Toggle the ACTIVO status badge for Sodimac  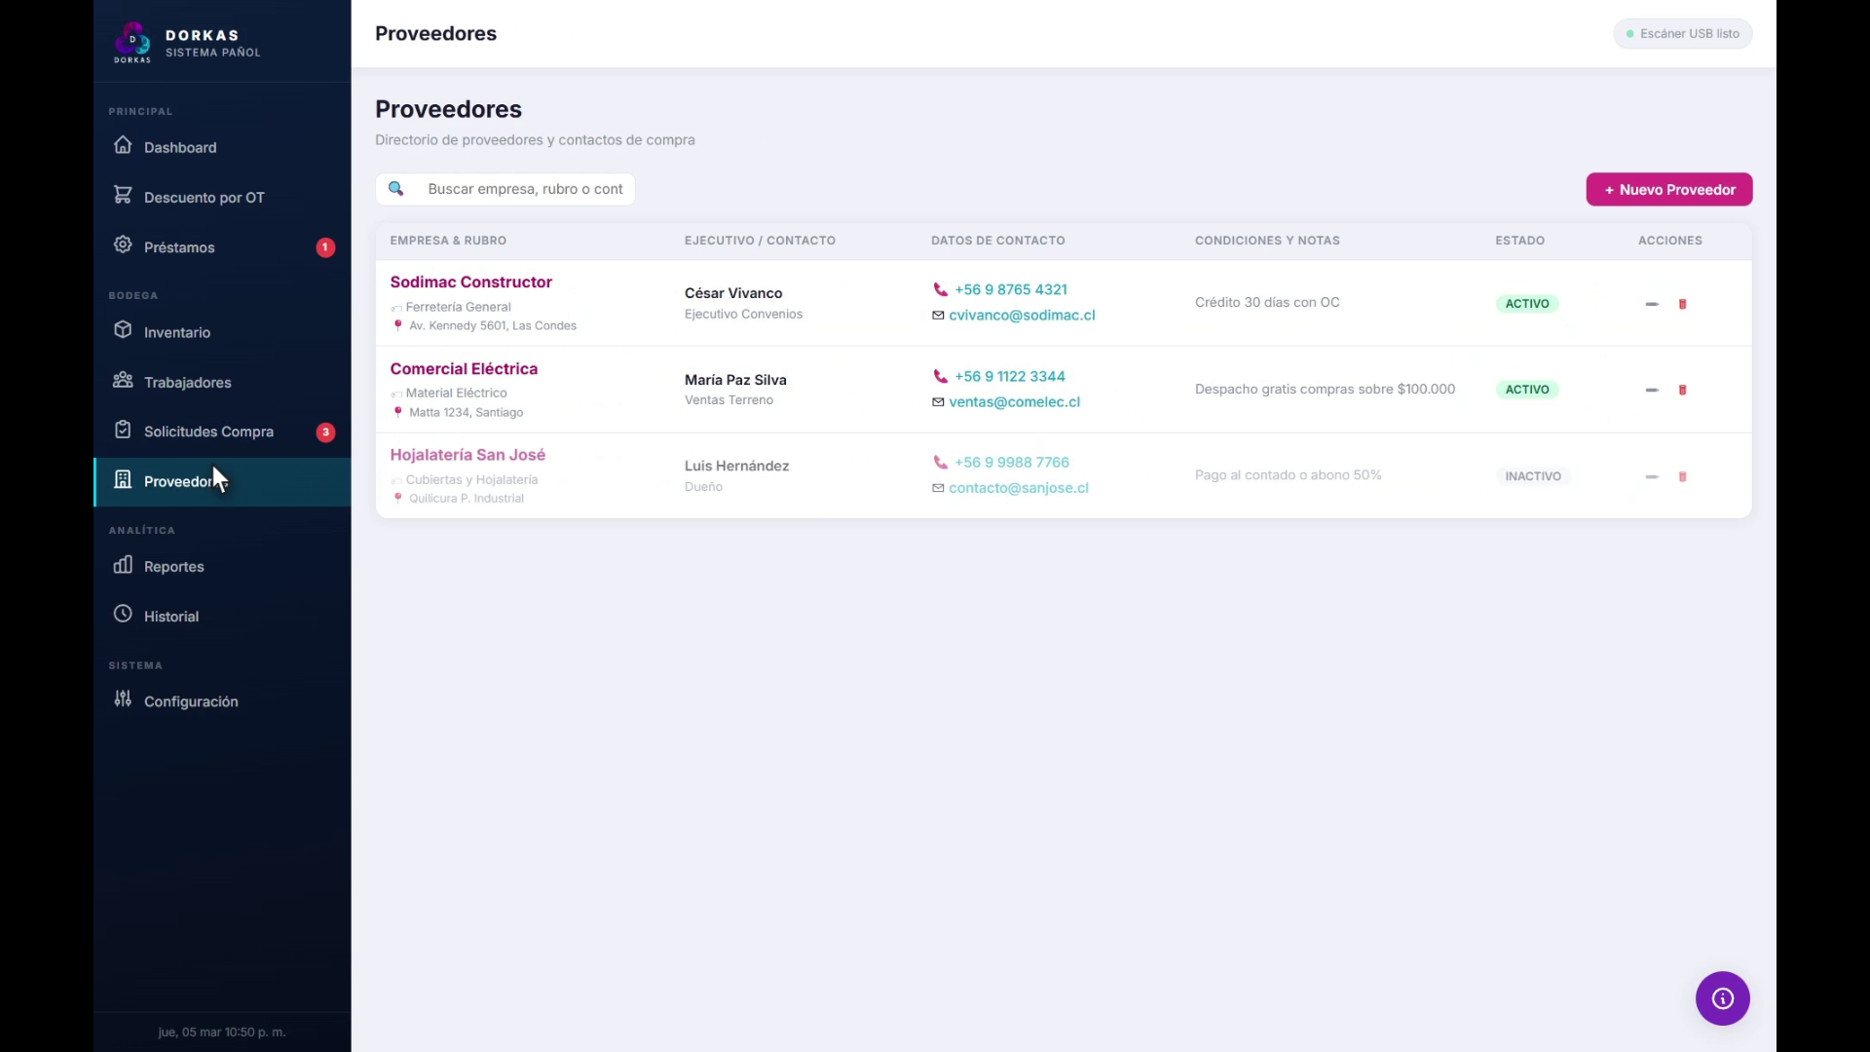click(1526, 304)
